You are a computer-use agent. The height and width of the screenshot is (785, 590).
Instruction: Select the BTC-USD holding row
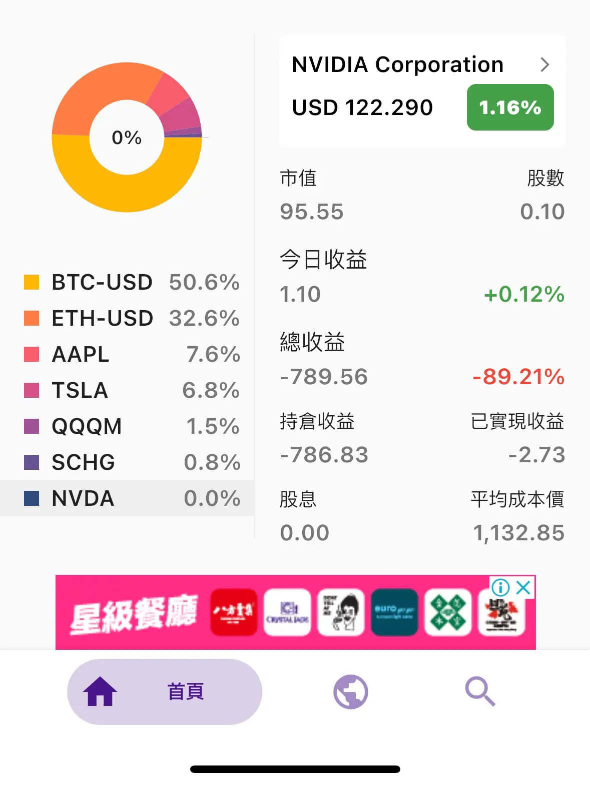(127, 282)
